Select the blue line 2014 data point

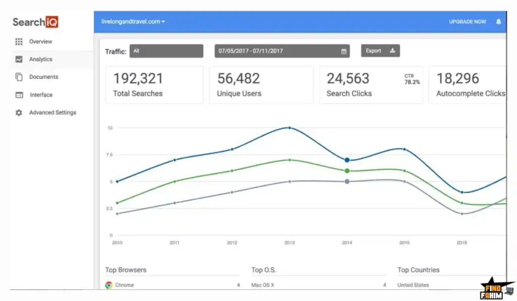coord(347,160)
